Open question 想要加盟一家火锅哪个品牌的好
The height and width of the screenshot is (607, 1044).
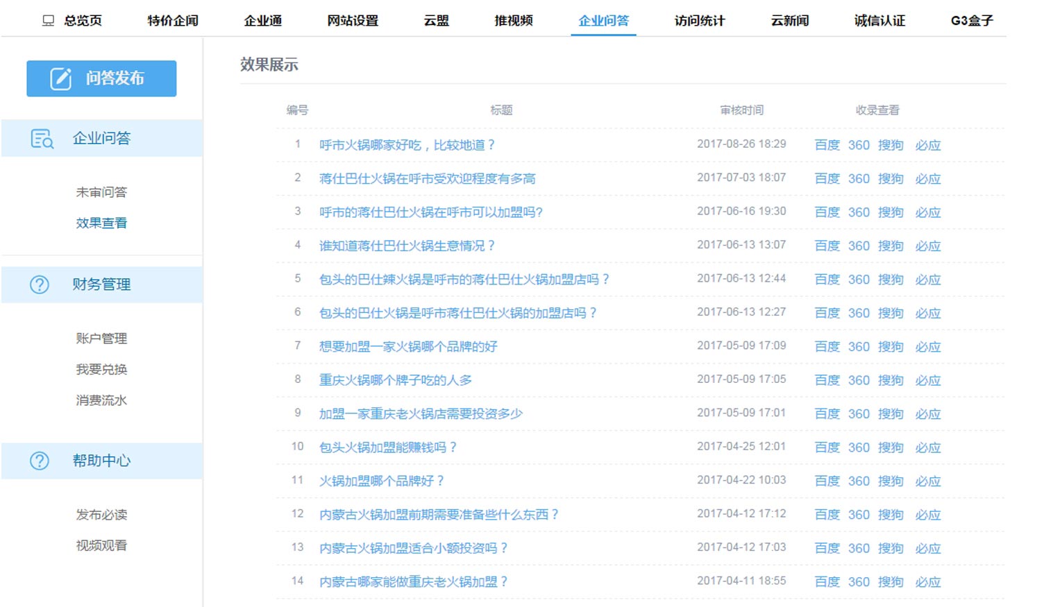coord(408,346)
